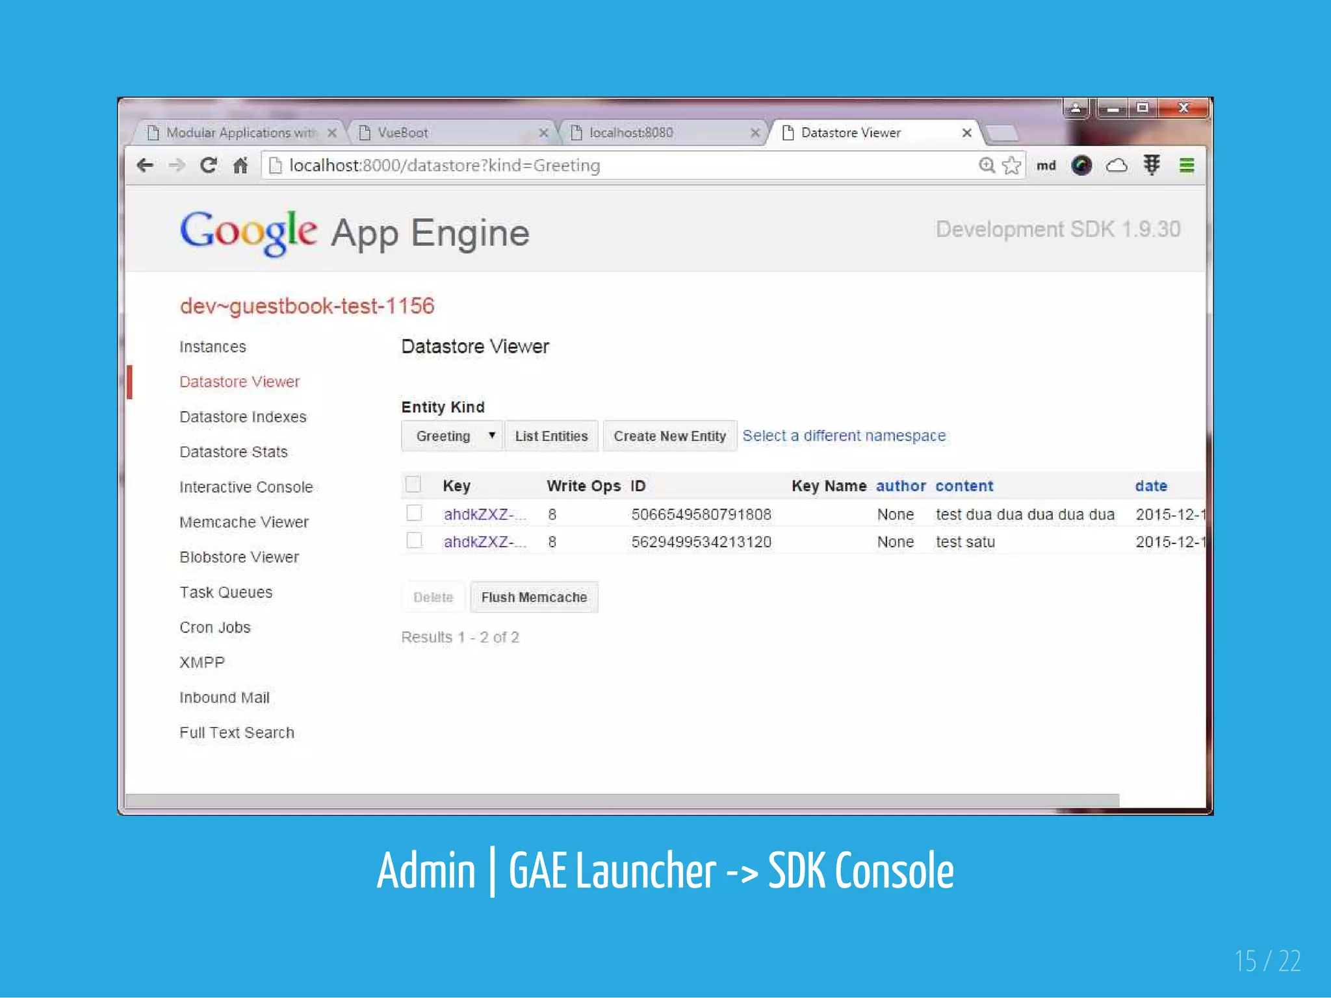Close the VueBoot tab
The width and height of the screenshot is (1331, 998).
pyautogui.click(x=544, y=132)
